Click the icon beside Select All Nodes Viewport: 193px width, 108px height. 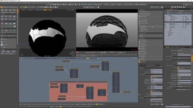pos(139,27)
